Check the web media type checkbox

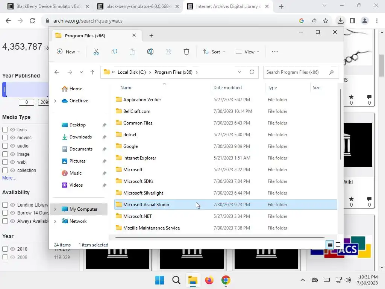pos(5,162)
